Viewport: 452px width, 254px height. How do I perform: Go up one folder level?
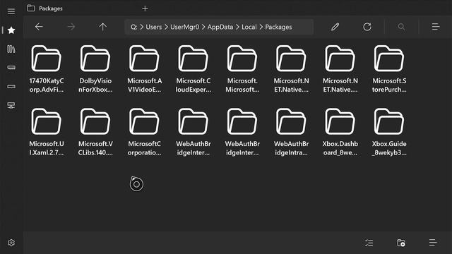coord(102,27)
